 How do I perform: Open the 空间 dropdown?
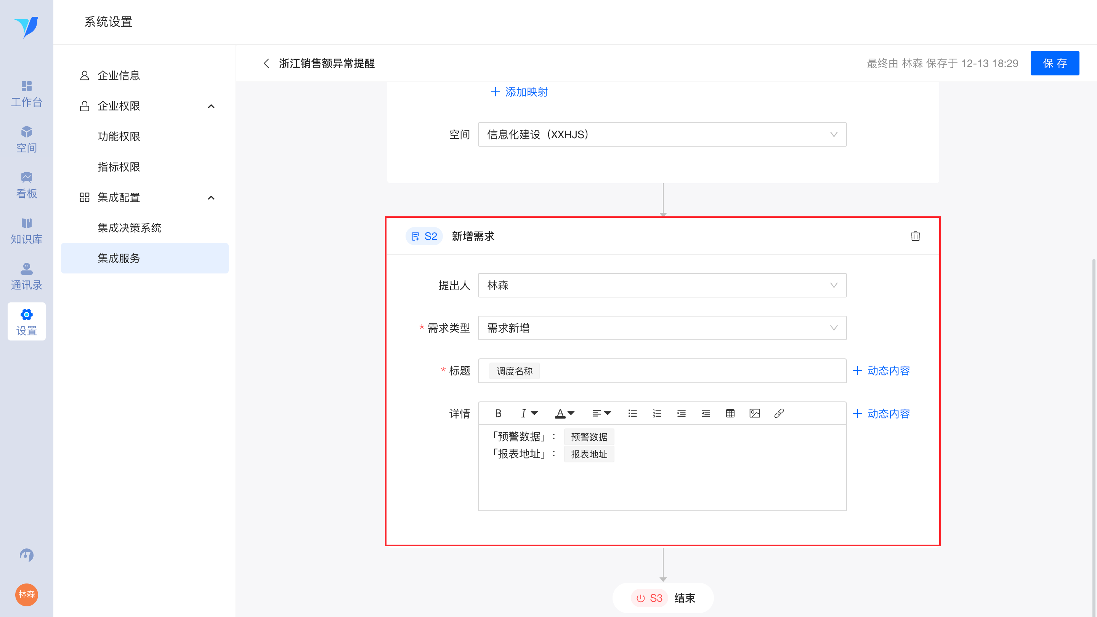pos(662,134)
